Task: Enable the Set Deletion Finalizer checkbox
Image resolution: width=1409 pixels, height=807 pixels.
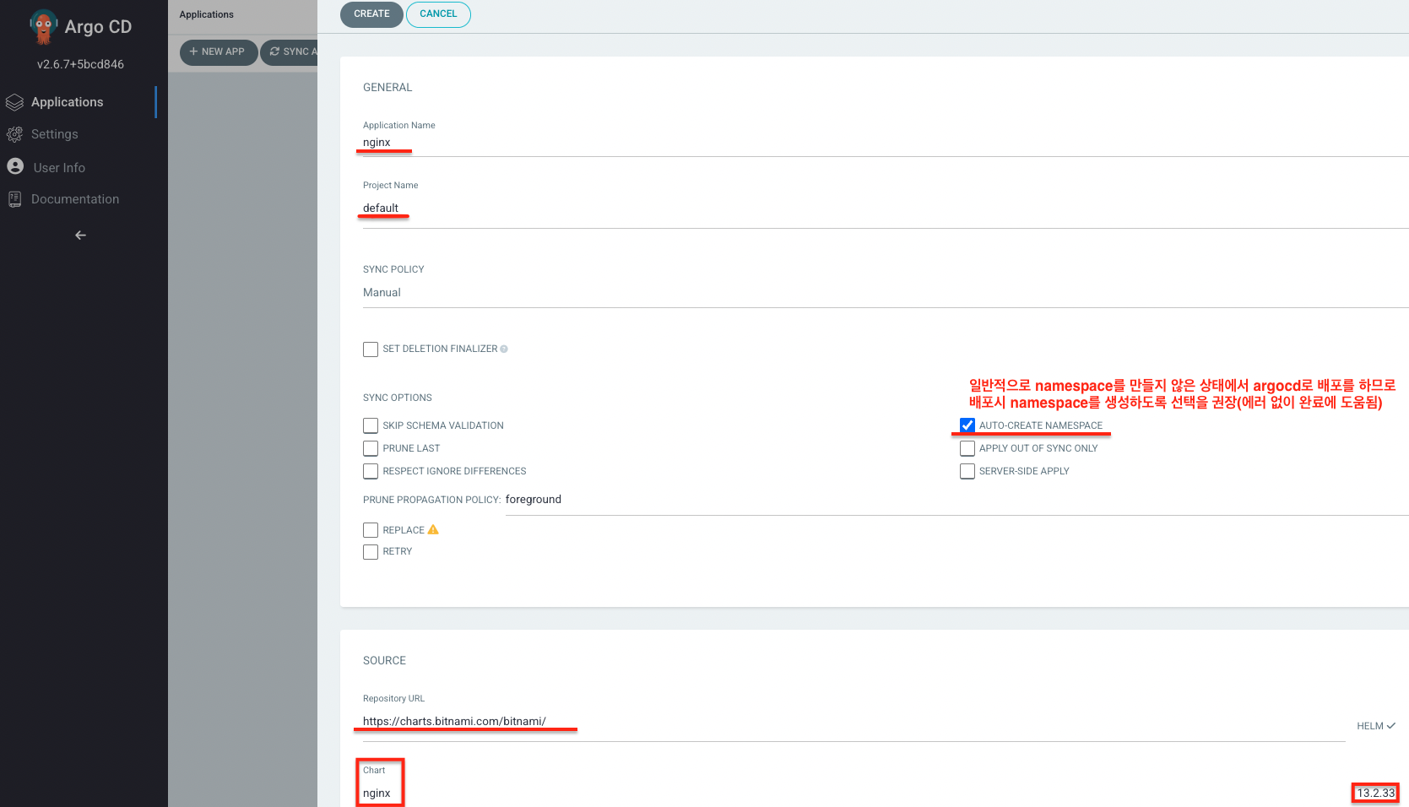Action: [371, 349]
